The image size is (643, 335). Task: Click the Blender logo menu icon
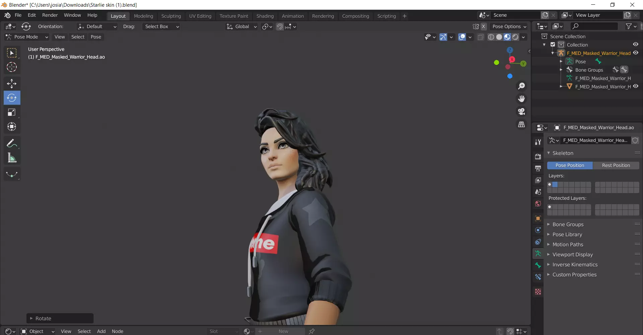7,15
